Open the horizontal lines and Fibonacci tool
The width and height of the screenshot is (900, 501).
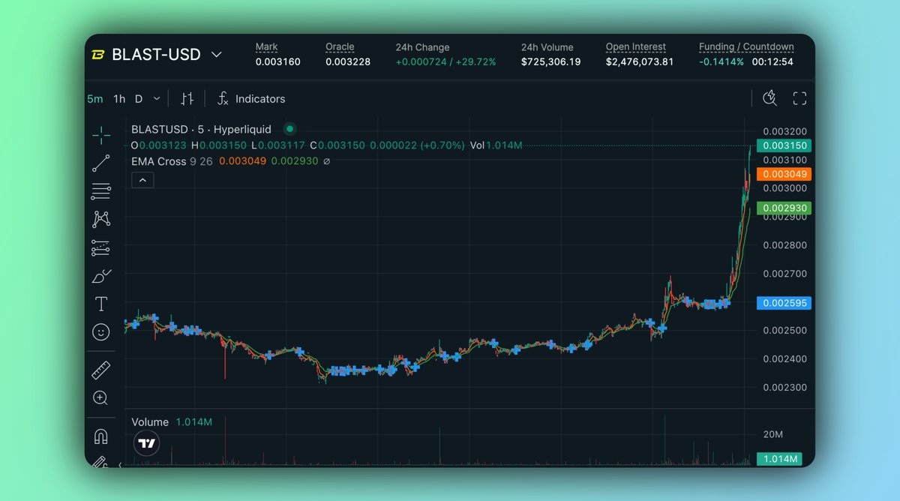(101, 191)
